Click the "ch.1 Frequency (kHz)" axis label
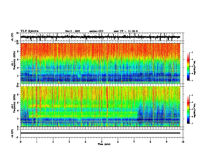Image resolution: width=206 pixels, height=159 pixels. click(14, 61)
